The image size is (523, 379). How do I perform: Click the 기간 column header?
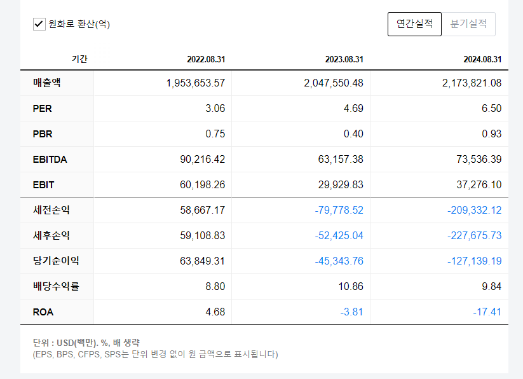coord(79,59)
